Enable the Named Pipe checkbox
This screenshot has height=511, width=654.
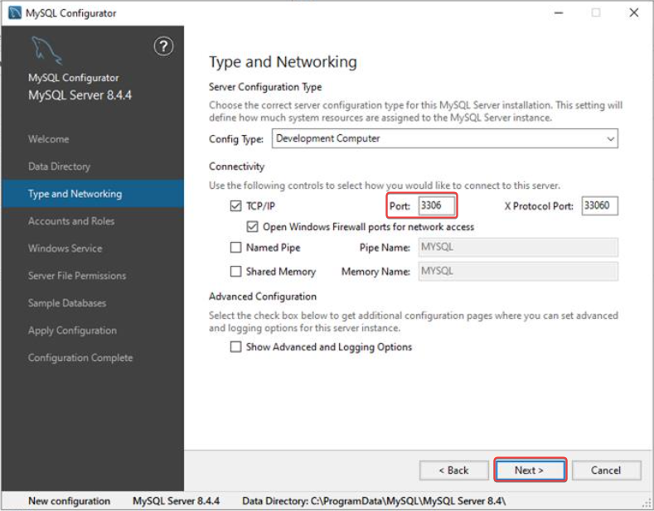tap(235, 248)
